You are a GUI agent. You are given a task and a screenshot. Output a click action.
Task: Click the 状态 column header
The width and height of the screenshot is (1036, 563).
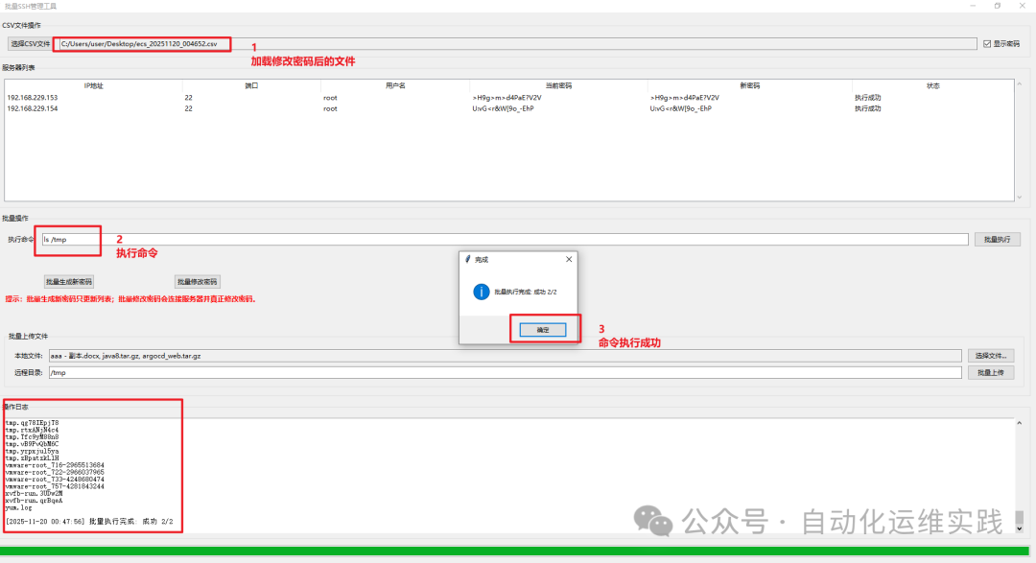coord(932,86)
